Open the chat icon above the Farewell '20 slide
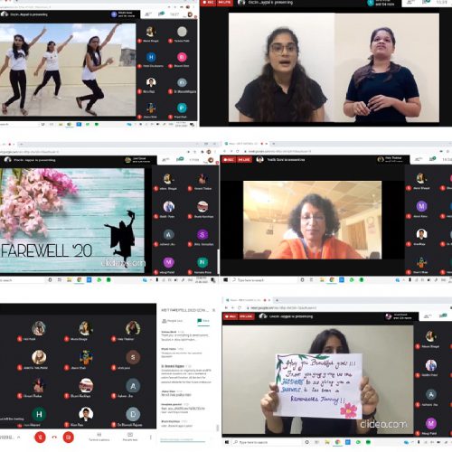Viewport: 452px width, 452px height. [180, 159]
